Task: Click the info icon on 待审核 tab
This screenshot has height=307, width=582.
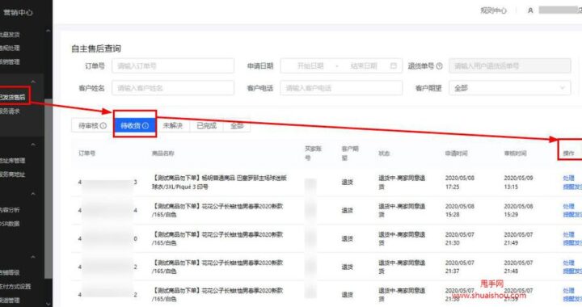Action: click(103, 126)
